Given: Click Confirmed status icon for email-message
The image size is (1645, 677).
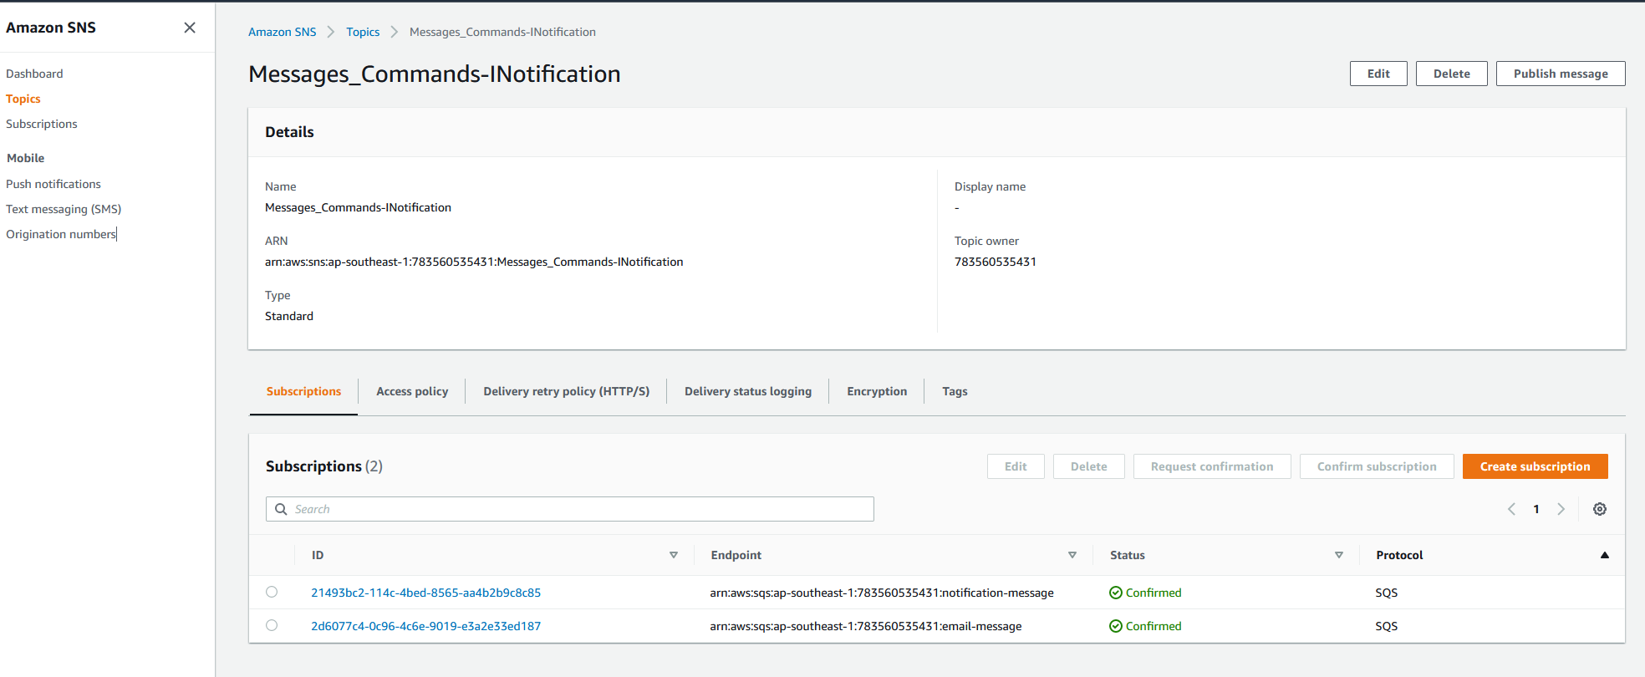Looking at the screenshot, I should pos(1115,626).
